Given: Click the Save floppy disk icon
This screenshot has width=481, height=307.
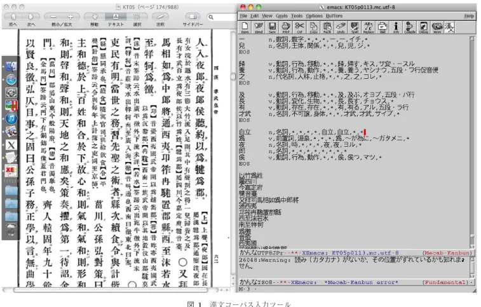Looking at the screenshot, I should [272, 27].
